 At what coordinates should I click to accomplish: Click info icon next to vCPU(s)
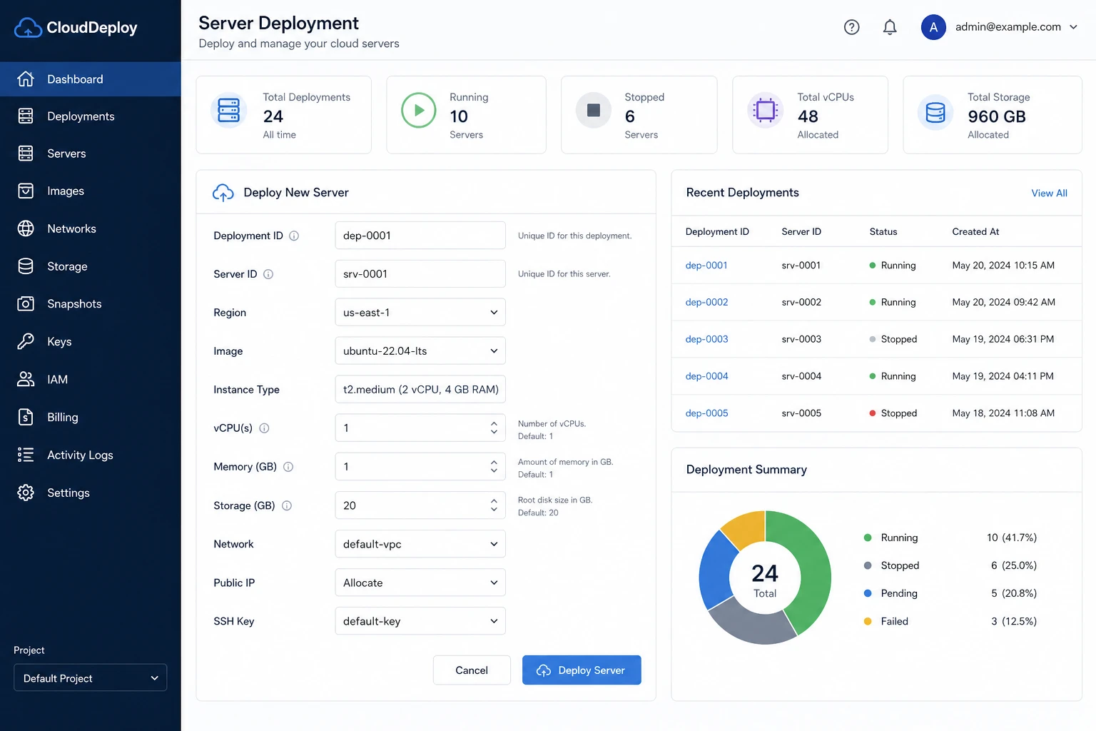pos(264,428)
